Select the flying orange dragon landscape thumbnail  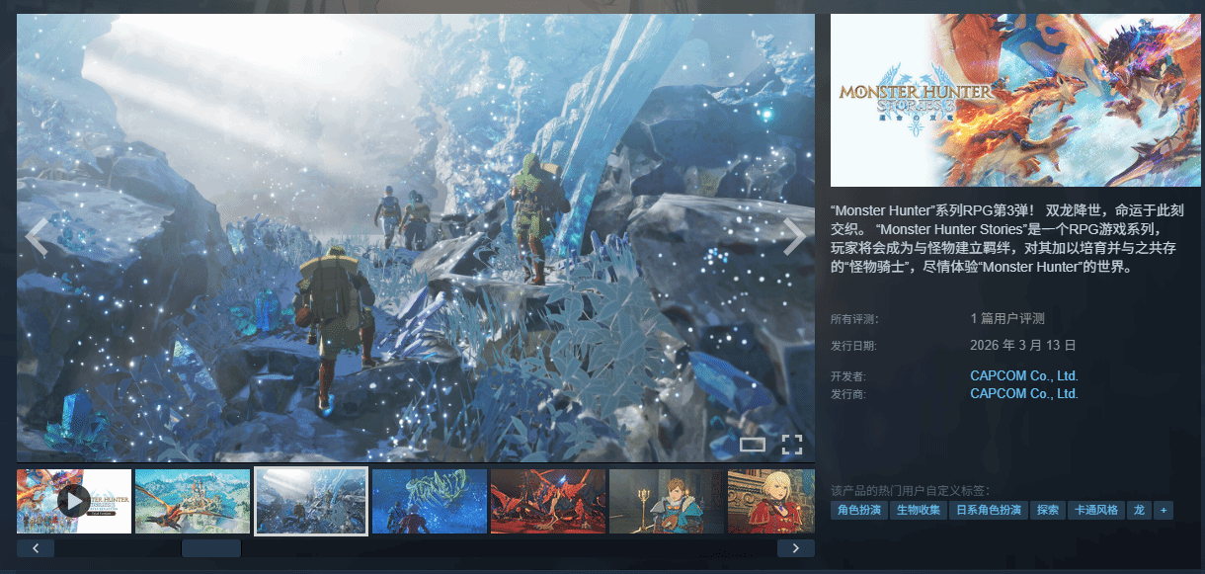pos(192,501)
